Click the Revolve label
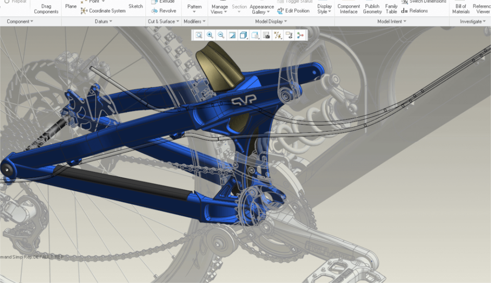 (x=167, y=11)
